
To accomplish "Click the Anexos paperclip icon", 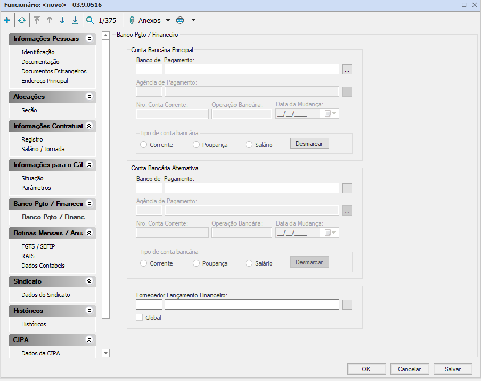I will [x=132, y=21].
